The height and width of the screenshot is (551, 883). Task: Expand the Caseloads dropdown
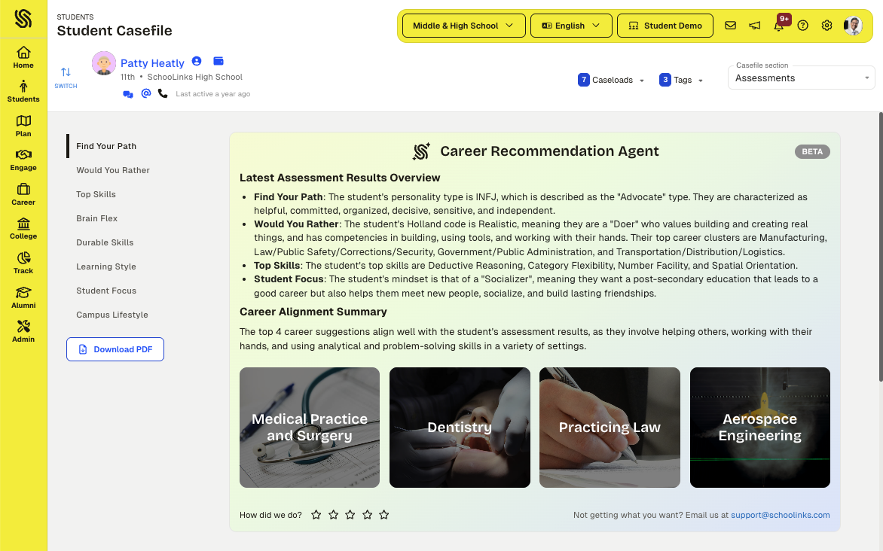click(611, 79)
